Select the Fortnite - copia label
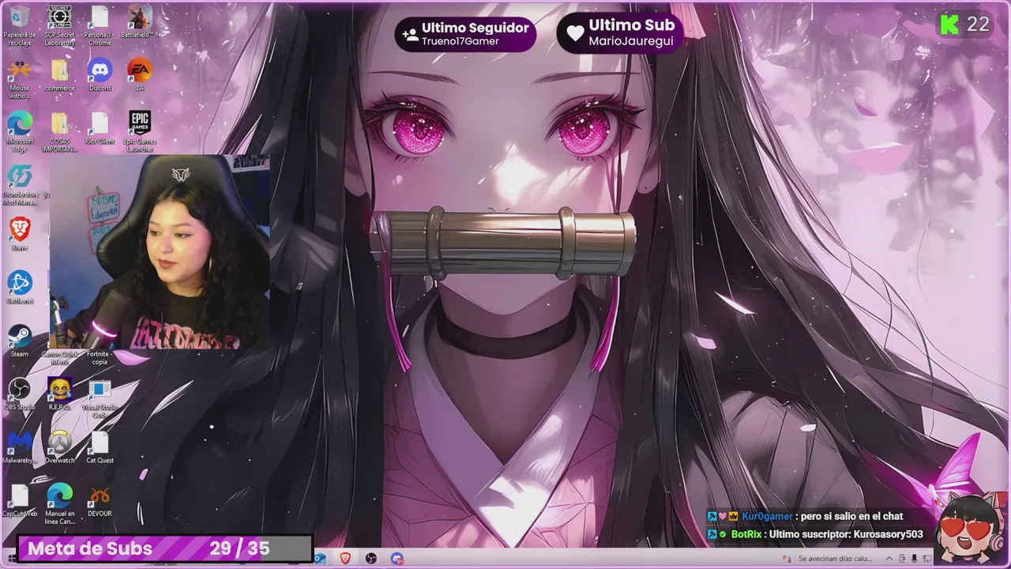The height and width of the screenshot is (569, 1011). point(100,358)
